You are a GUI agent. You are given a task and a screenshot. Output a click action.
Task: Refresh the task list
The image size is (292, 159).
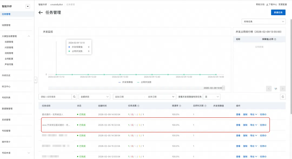[x=283, y=97]
